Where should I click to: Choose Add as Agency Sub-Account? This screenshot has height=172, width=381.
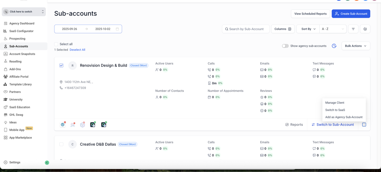(x=344, y=117)
